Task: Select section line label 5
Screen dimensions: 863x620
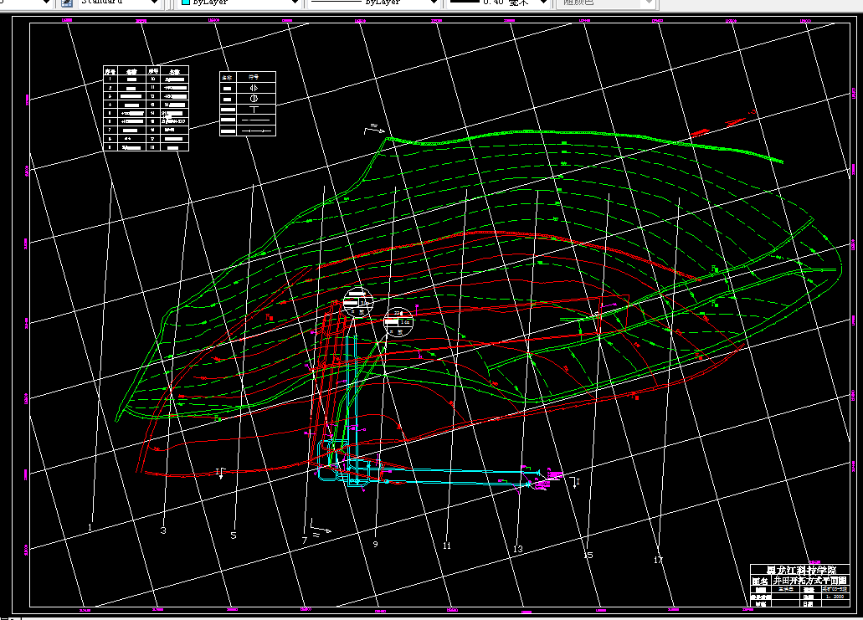Action: coord(234,535)
